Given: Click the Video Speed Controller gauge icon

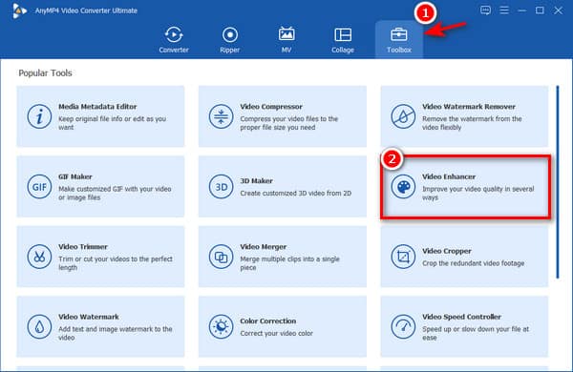Looking at the screenshot, I should point(403,327).
